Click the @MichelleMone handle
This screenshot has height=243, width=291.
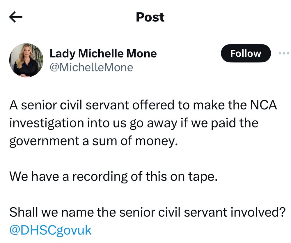(x=91, y=67)
